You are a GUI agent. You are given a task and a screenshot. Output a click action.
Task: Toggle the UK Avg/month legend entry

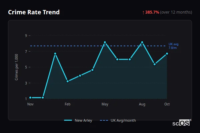click(118, 120)
